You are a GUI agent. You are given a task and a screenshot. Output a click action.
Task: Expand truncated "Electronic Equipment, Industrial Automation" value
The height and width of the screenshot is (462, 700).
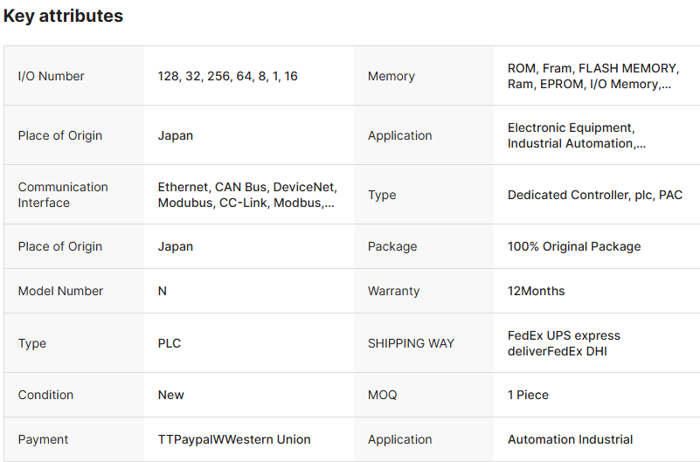click(x=577, y=135)
